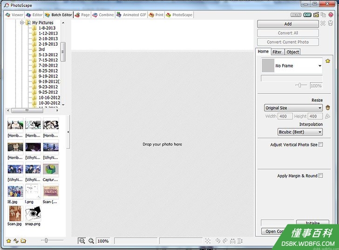339x250 pixels.
Task: Click the flip horizontal icon
Action: pyautogui.click(x=233, y=241)
